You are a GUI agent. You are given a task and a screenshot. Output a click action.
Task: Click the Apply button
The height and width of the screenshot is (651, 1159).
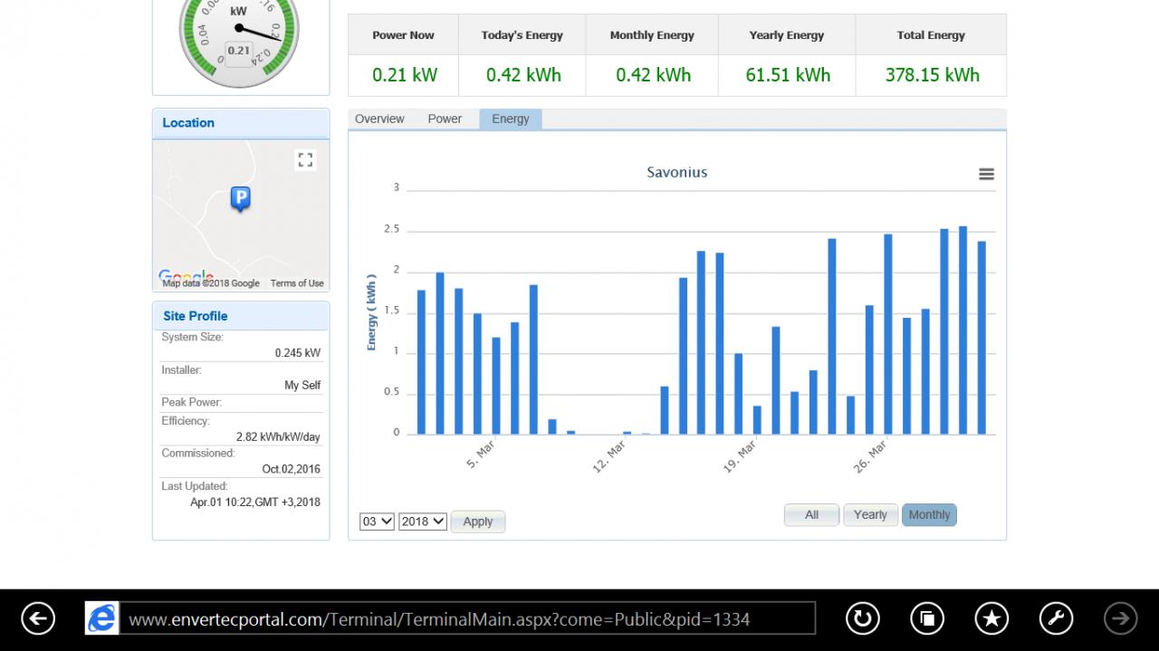coord(478,522)
